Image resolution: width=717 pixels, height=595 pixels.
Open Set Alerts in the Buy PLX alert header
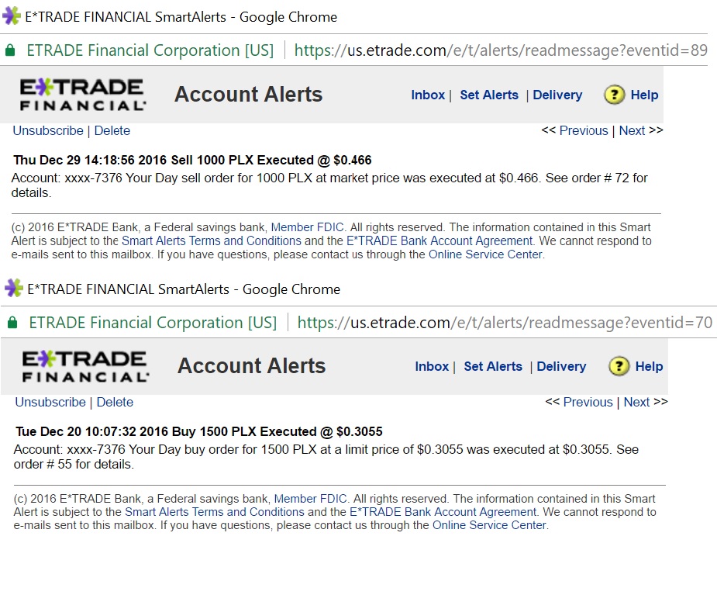coord(493,366)
